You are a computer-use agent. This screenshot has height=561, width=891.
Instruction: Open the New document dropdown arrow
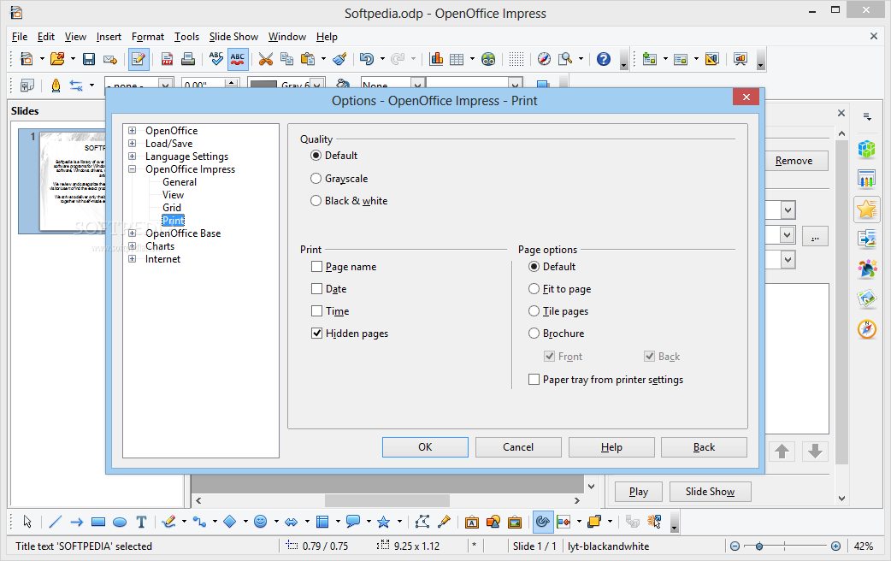(x=42, y=59)
